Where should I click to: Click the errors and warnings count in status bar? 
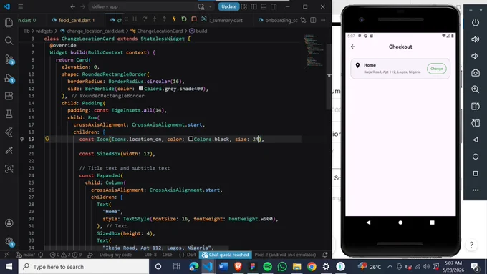pos(66,255)
